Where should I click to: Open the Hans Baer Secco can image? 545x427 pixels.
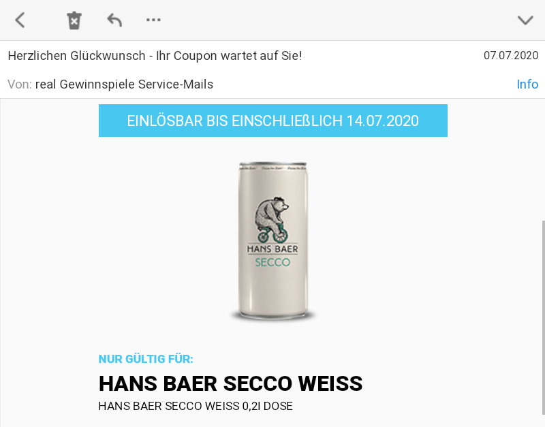(273, 240)
